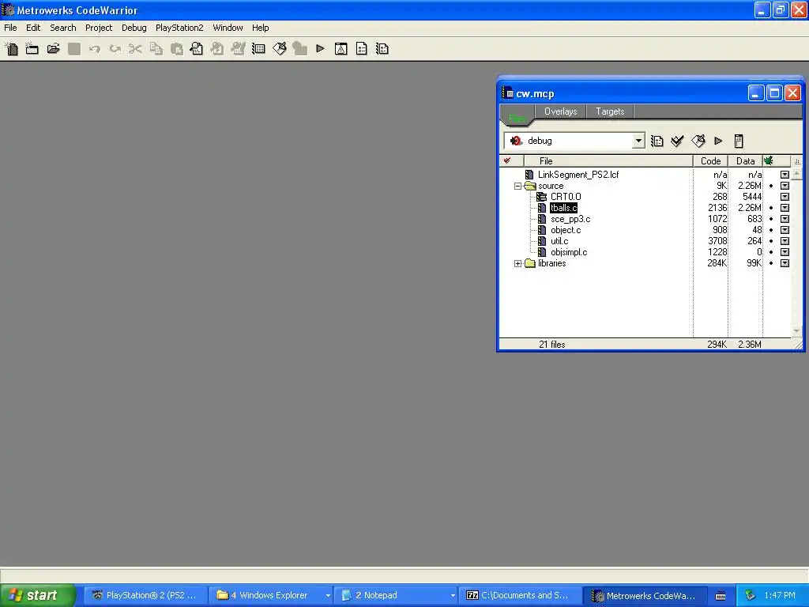The height and width of the screenshot is (607, 809).
Task: Click the Project Inspector icon in cw.mcp
Action: 739,141
